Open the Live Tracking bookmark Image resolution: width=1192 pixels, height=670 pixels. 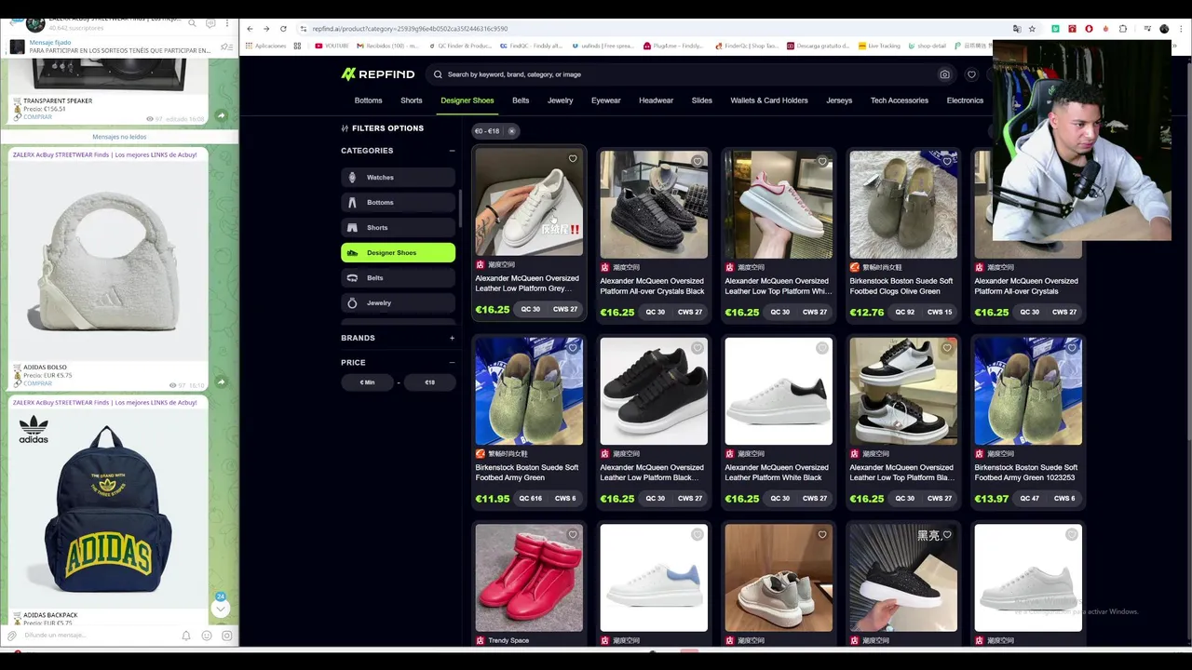(880, 46)
